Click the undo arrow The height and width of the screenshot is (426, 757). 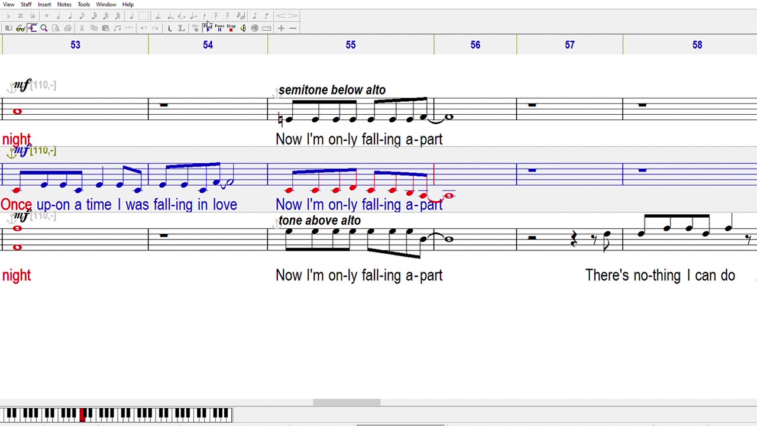[x=143, y=28]
